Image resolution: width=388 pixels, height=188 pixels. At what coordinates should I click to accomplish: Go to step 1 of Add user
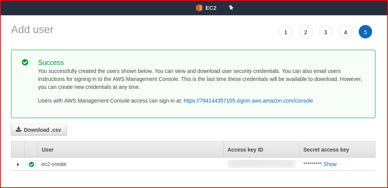point(285,32)
